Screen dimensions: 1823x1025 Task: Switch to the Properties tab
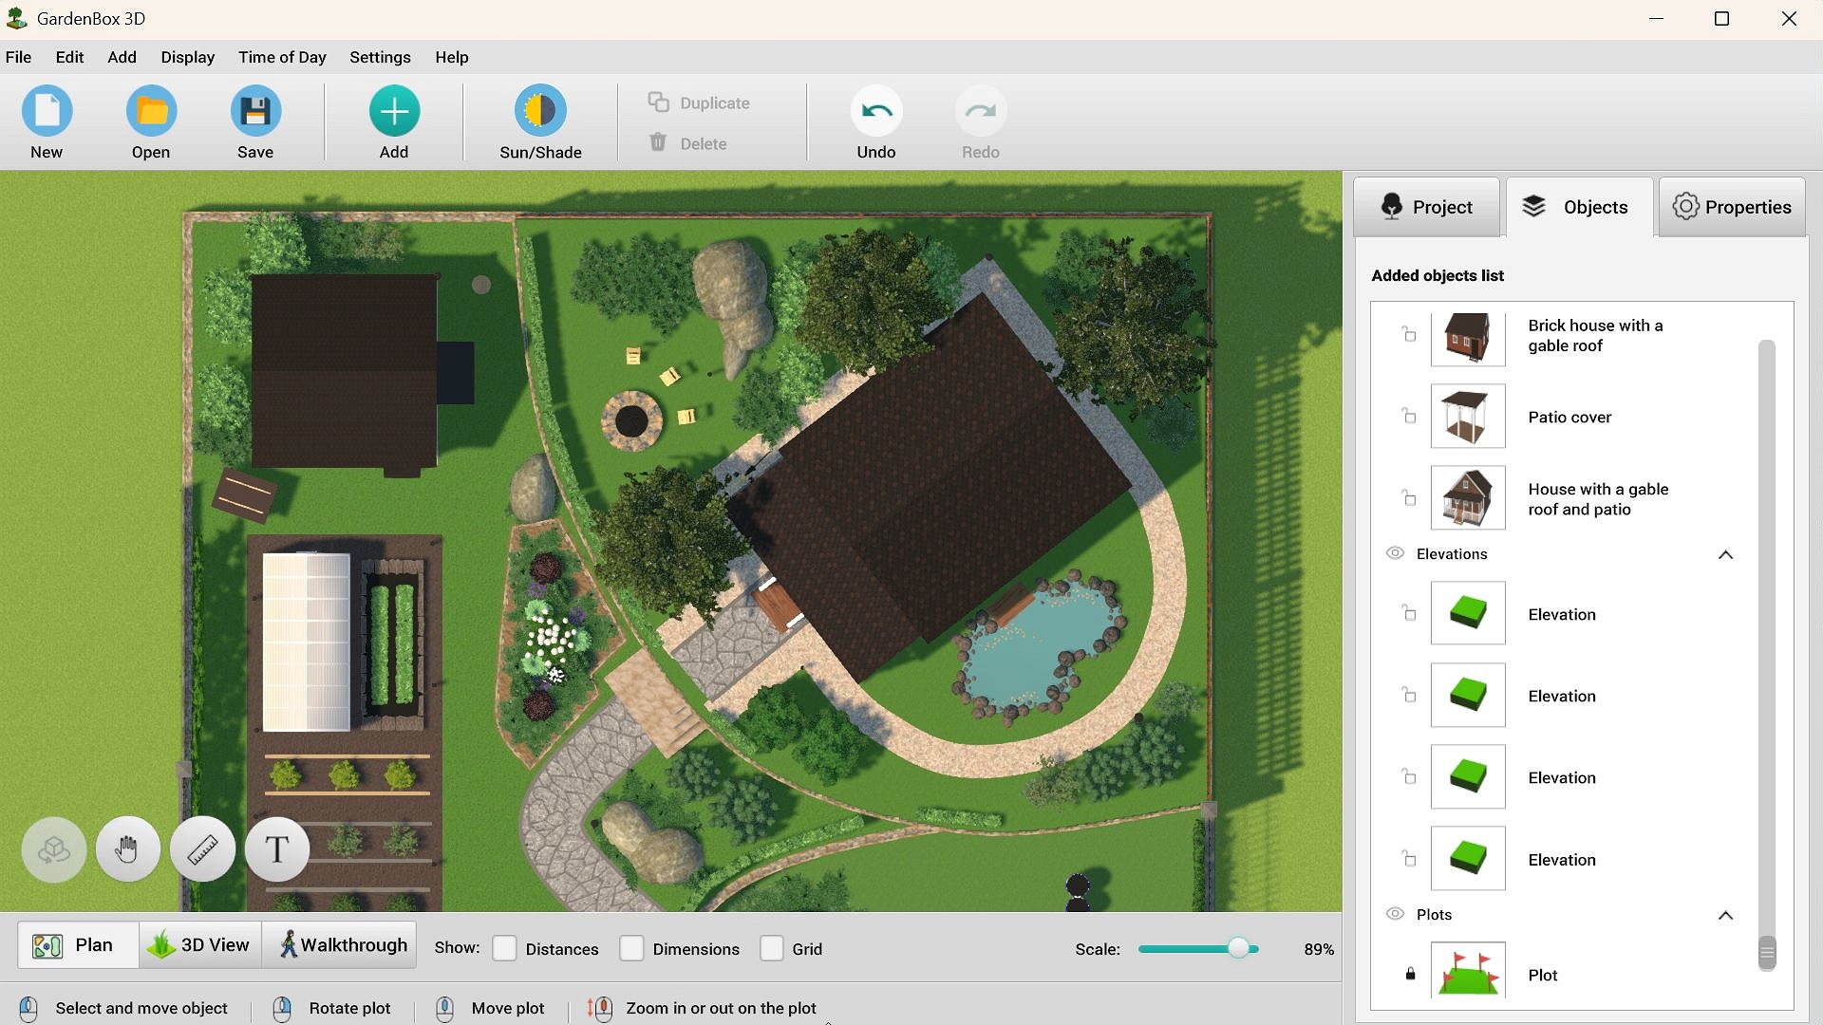click(x=1732, y=207)
